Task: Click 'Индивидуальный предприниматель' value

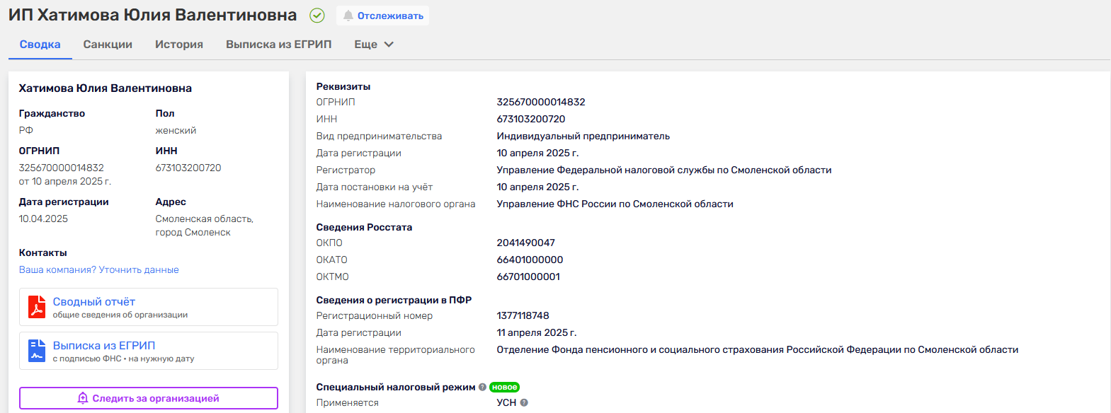Action: pyautogui.click(x=583, y=136)
